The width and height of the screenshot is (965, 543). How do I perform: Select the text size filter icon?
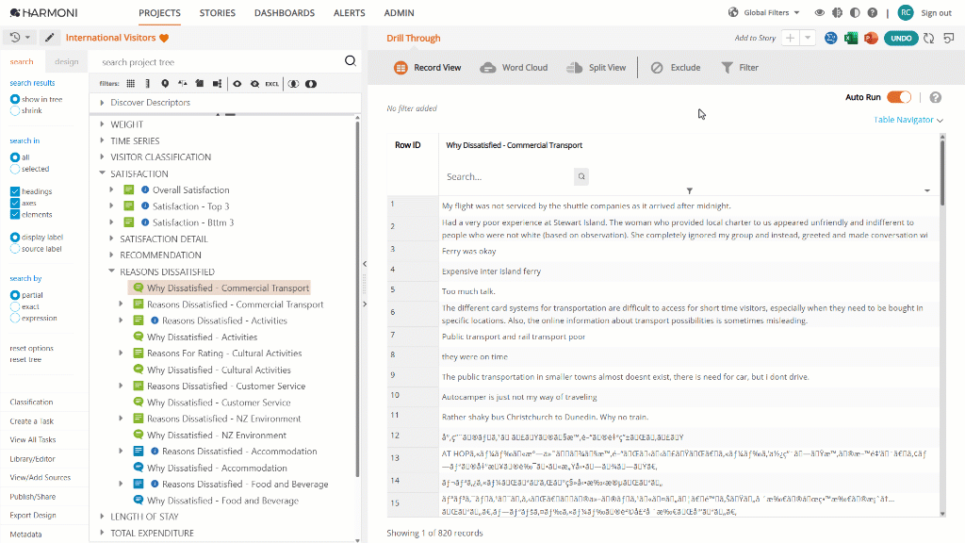(x=182, y=84)
